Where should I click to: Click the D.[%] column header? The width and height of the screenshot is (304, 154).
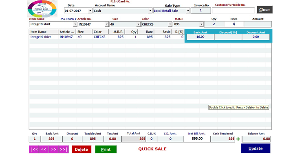[178, 32]
